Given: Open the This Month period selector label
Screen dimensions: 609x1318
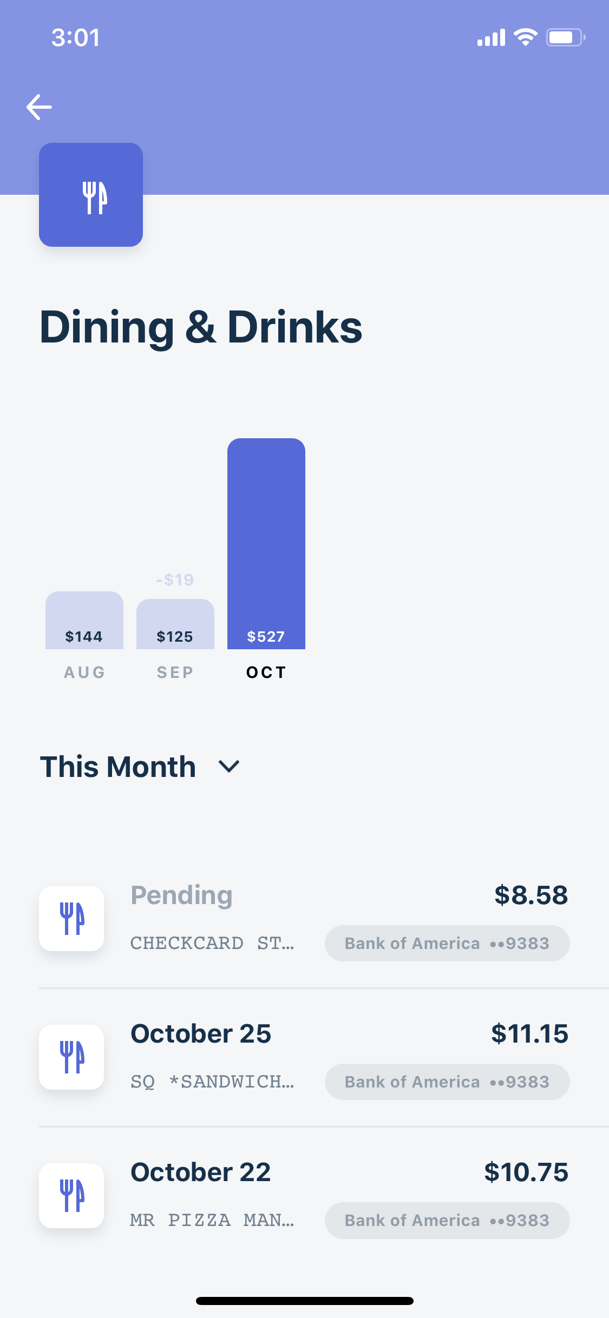Looking at the screenshot, I should [118, 766].
